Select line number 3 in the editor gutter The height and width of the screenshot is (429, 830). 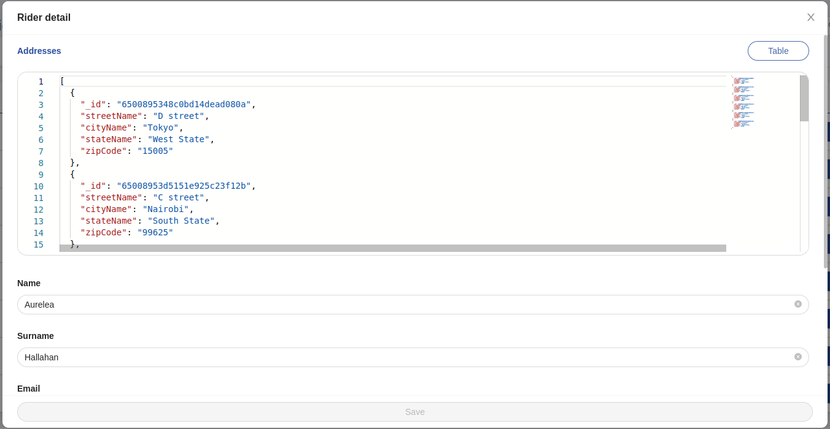tap(41, 104)
